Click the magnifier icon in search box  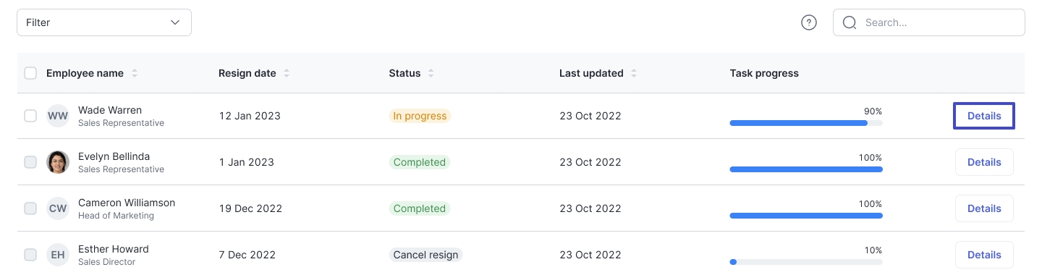(850, 22)
